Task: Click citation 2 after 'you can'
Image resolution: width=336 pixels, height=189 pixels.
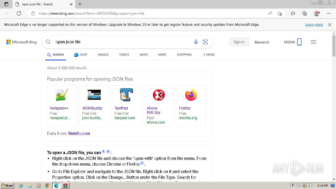Action: pos(108,151)
